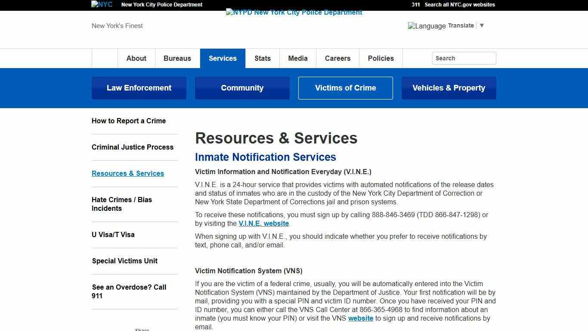The width and height of the screenshot is (588, 331).
Task: Open How to Report a Crime
Action: point(128,121)
